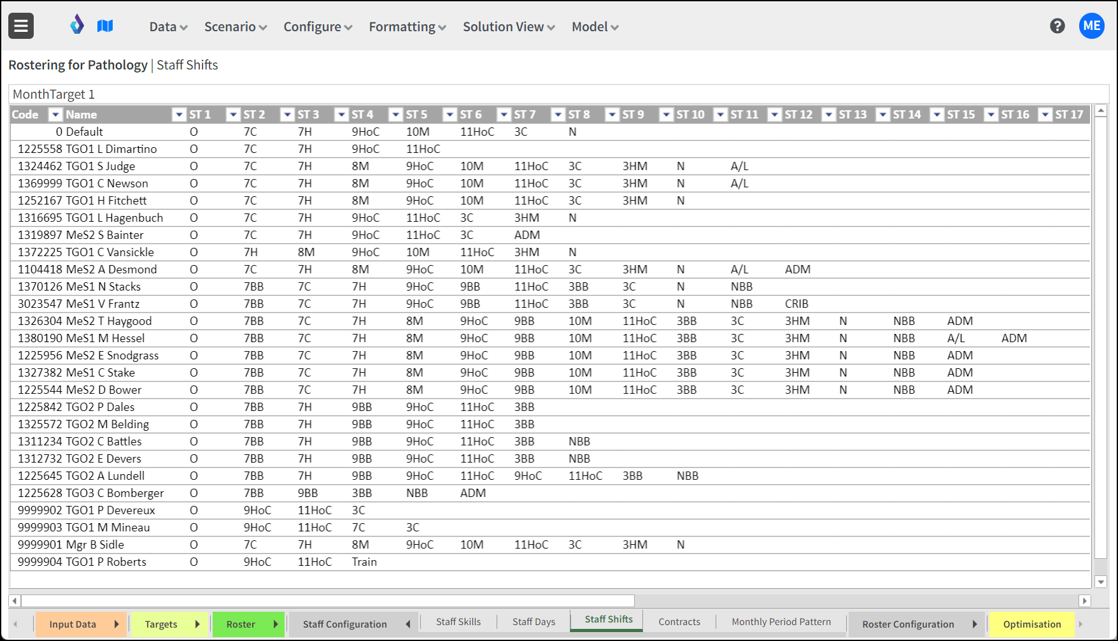Expand the Targets group arrow
Viewport: 1118px width, 641px height.
pyautogui.click(x=197, y=624)
